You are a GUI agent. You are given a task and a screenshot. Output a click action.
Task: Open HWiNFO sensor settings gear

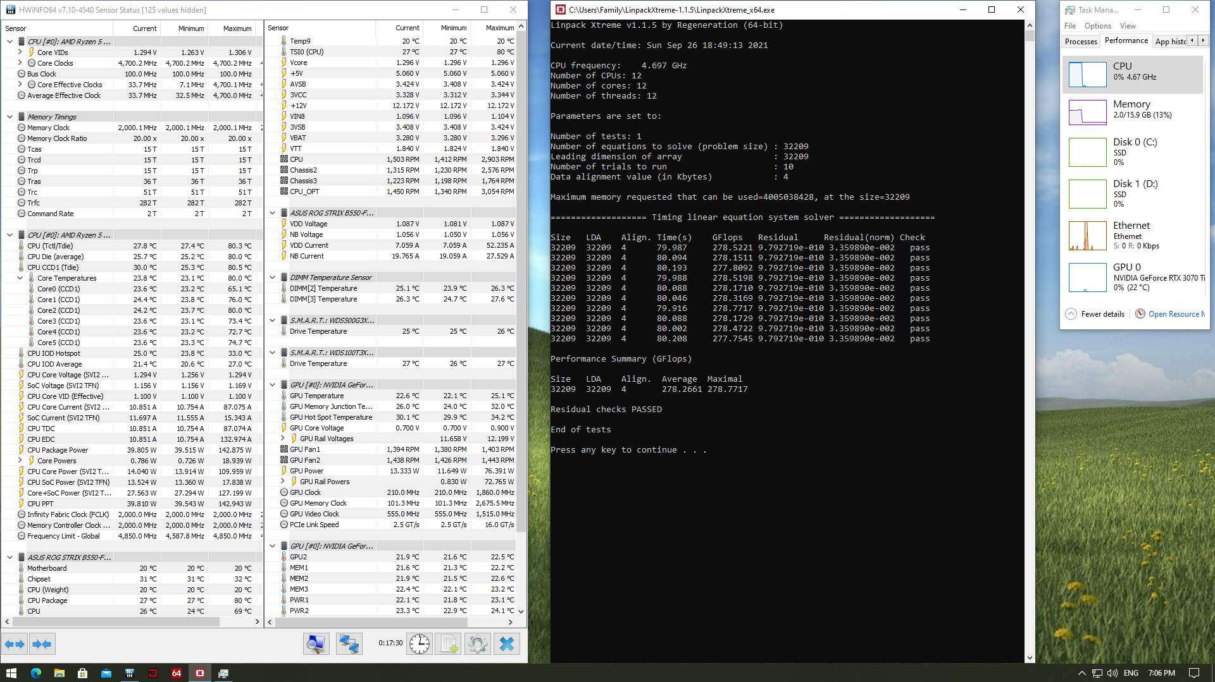[x=478, y=644]
